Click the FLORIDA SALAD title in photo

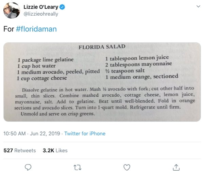coord(102,47)
